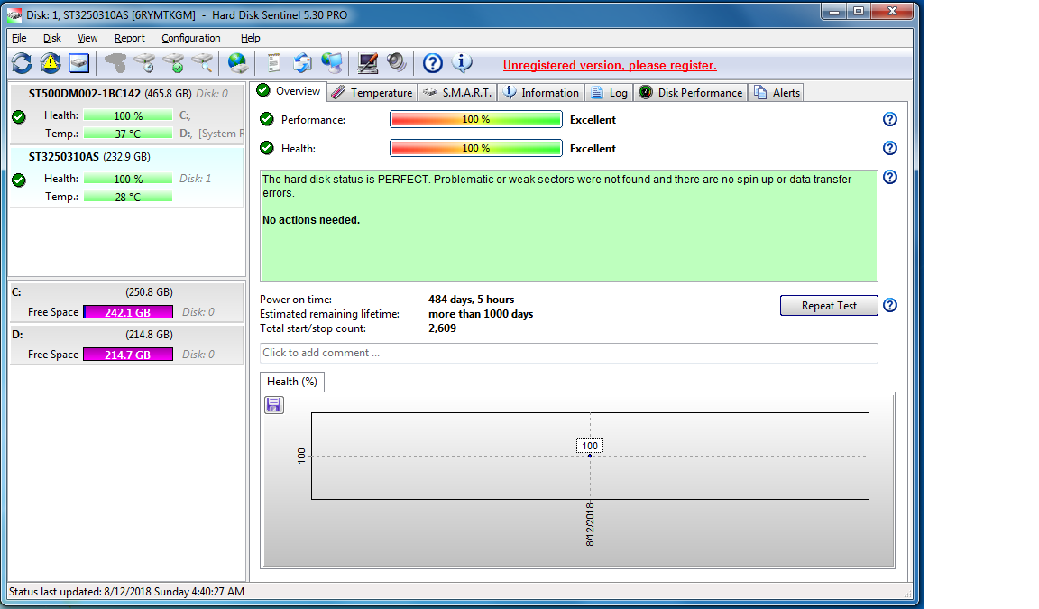This screenshot has width=1039, height=609.
Task: Click the green check icon of ST500DM002-1BC142 disk
Action: [x=19, y=117]
